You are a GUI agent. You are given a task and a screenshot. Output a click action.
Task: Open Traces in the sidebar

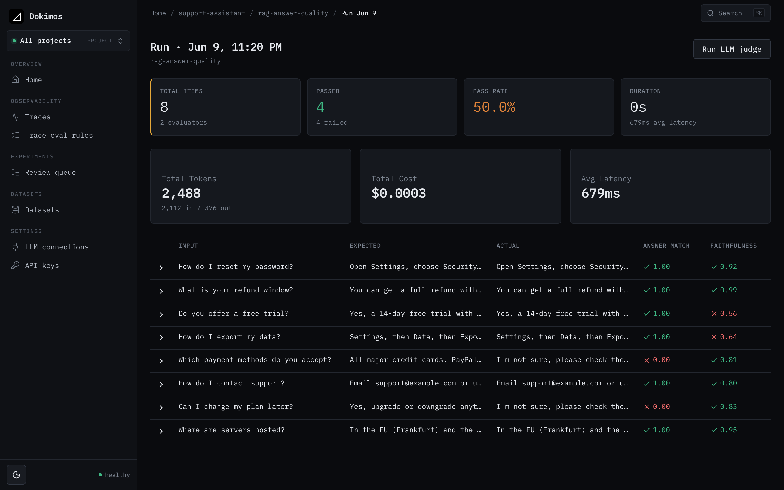point(68,117)
